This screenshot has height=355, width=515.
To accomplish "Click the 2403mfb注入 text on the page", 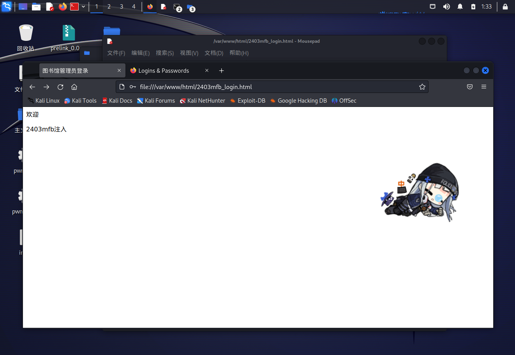I will pyautogui.click(x=46, y=129).
